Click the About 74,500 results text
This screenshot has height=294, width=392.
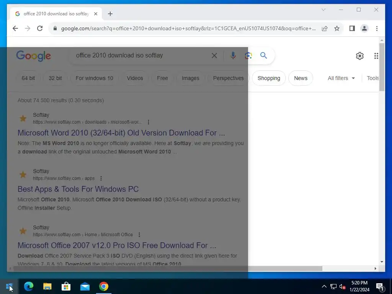(x=60, y=101)
